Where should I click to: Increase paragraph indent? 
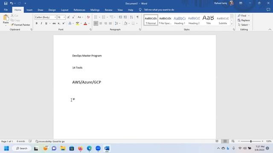(125, 17)
